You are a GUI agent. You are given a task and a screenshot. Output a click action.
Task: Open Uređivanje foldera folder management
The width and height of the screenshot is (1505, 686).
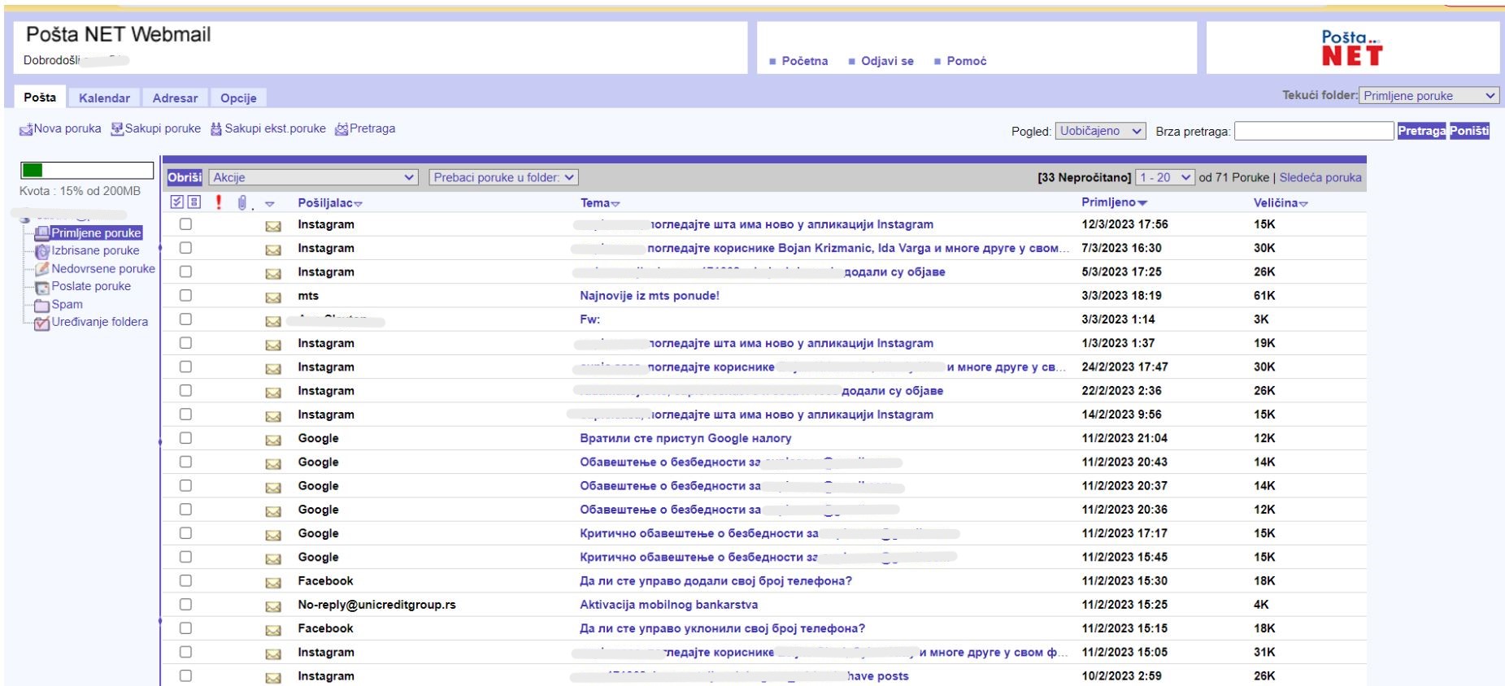91,323
